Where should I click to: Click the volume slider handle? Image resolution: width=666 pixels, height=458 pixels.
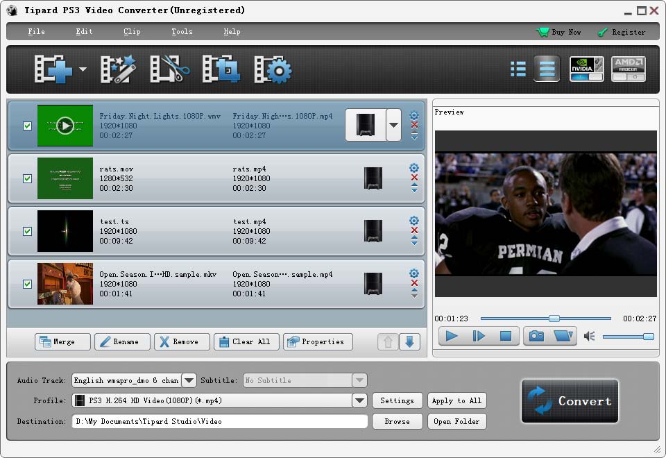point(648,337)
